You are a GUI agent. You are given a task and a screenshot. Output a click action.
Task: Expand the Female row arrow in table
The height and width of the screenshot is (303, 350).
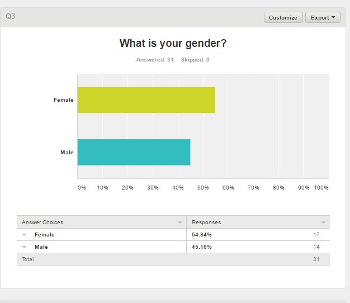point(25,235)
